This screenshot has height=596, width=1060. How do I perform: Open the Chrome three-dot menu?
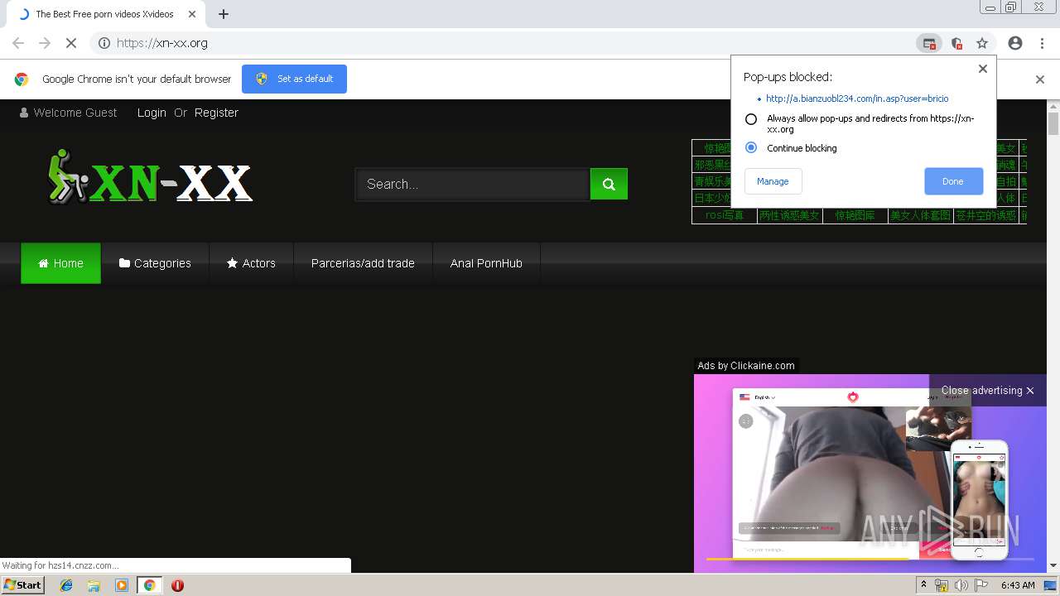tap(1042, 43)
